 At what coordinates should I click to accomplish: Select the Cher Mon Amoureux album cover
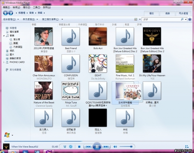pos(44,63)
